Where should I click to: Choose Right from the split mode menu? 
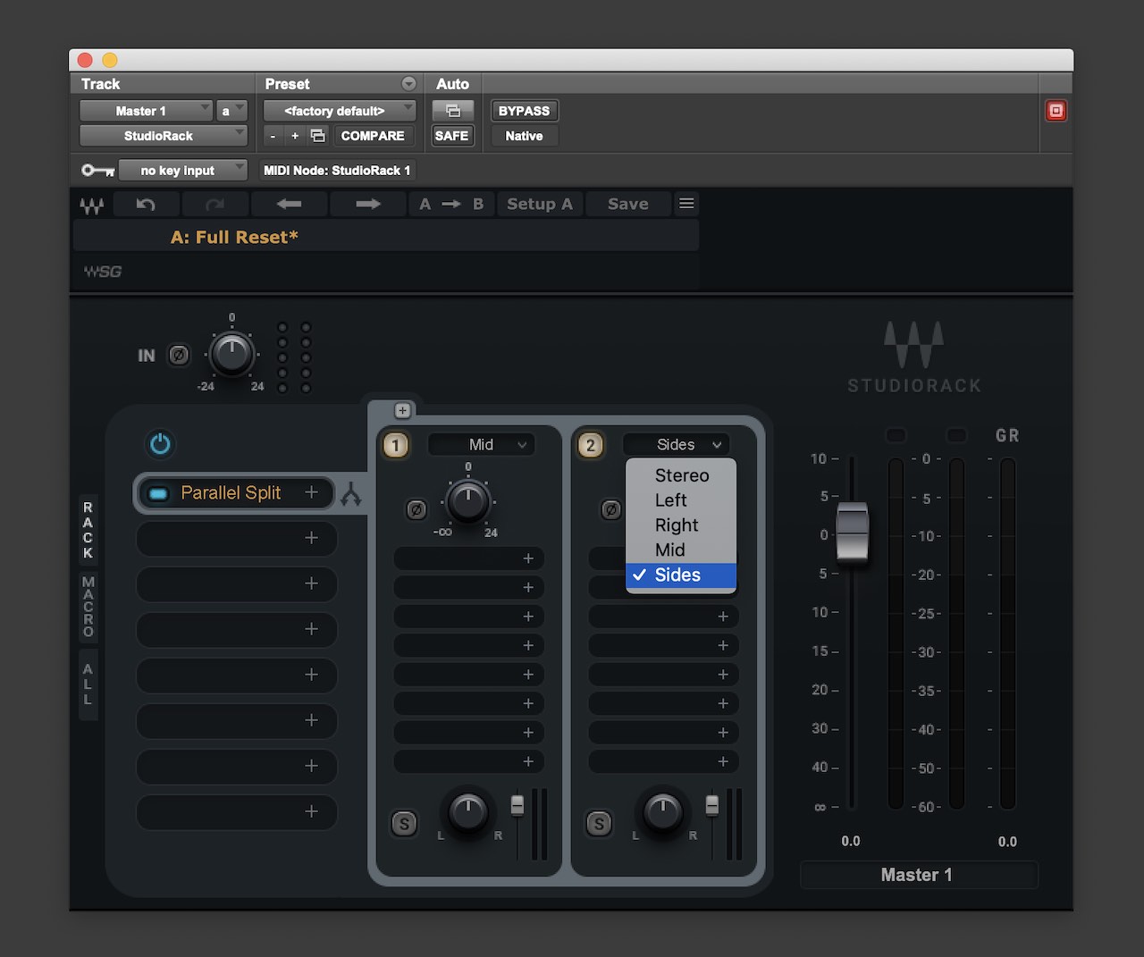coord(681,525)
